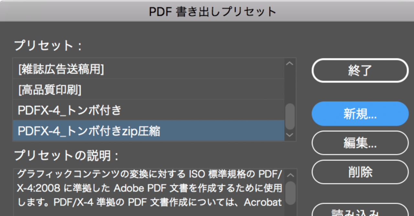Click the 読み込み button
This screenshot has width=414, height=216.
click(x=360, y=210)
